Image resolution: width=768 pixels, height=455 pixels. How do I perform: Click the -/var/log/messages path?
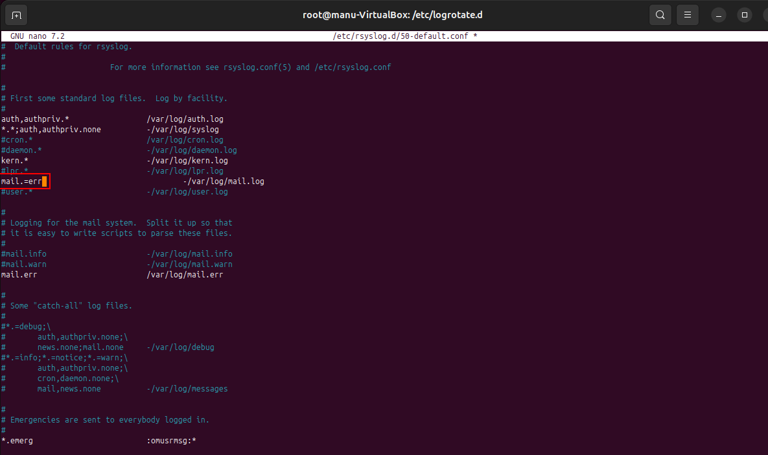[x=187, y=389]
